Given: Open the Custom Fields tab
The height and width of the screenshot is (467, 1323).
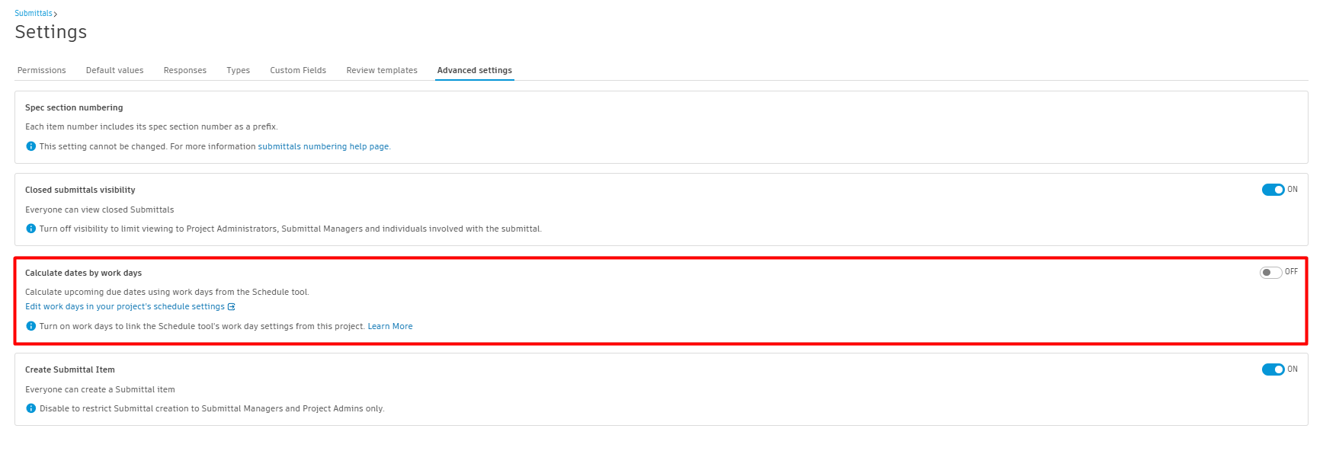Looking at the screenshot, I should click(x=298, y=70).
